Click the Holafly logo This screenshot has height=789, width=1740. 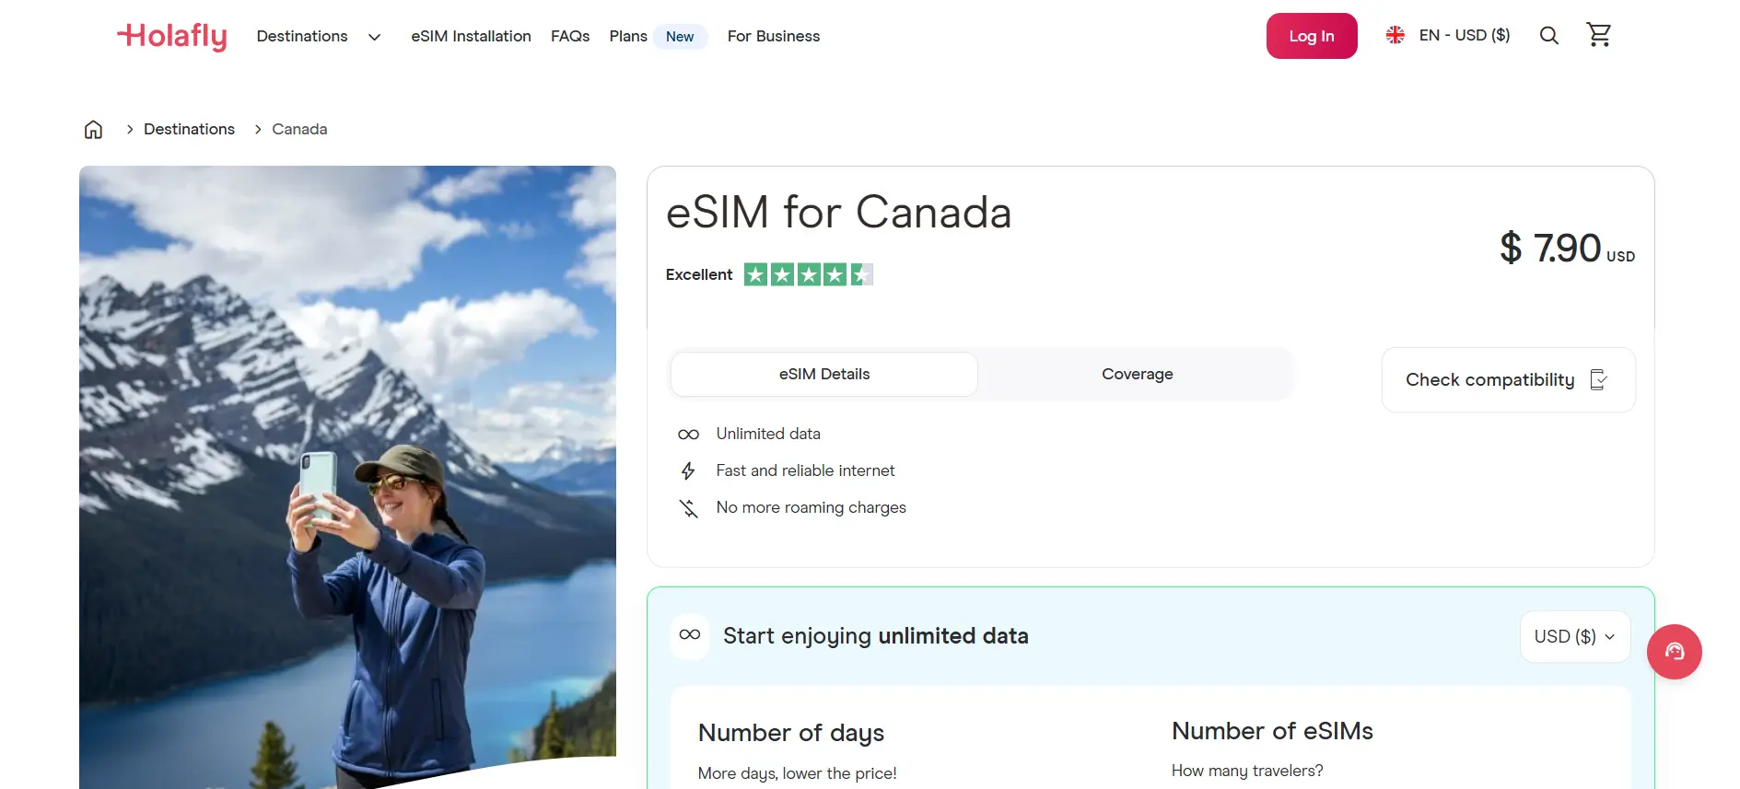(x=171, y=37)
